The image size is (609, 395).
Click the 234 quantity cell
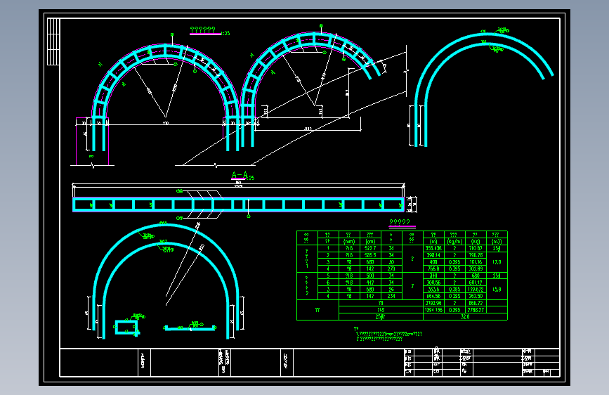coord(391,296)
